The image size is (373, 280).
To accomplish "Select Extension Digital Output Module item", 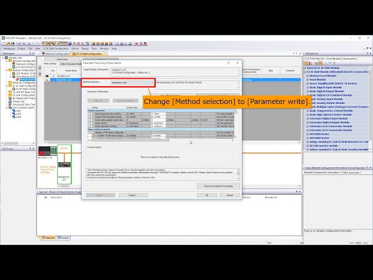I will [329, 123].
